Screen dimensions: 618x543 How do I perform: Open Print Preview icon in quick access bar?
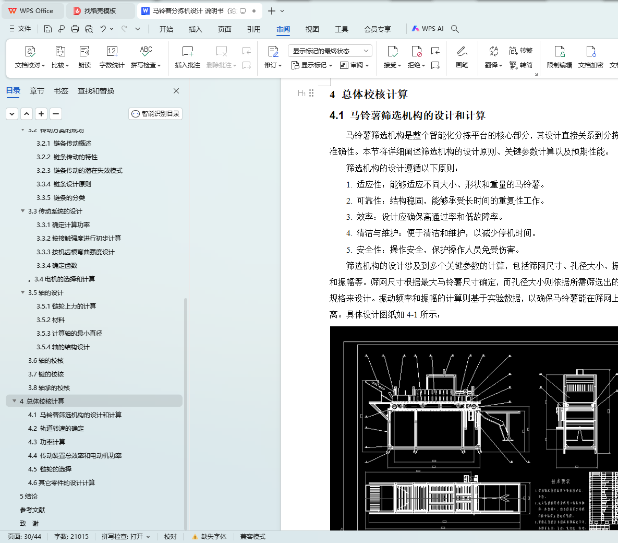(89, 29)
